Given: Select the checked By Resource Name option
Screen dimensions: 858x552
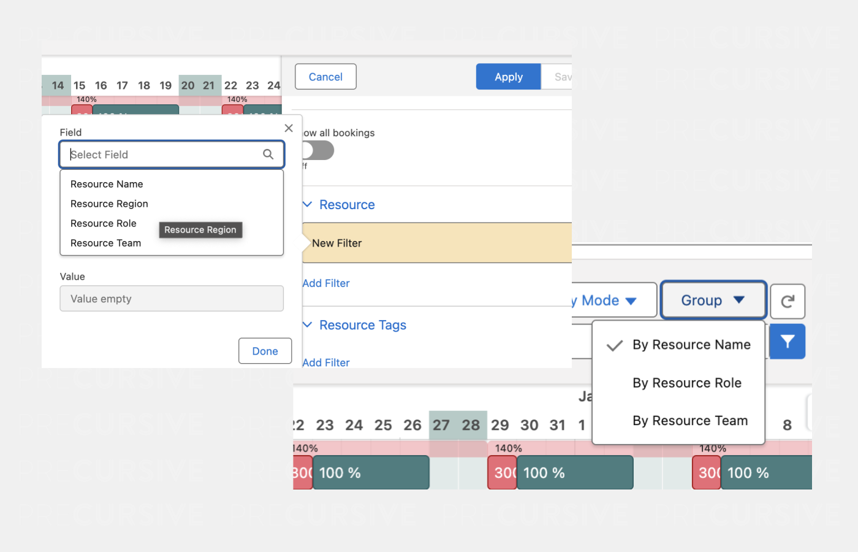Looking at the screenshot, I should (x=691, y=345).
